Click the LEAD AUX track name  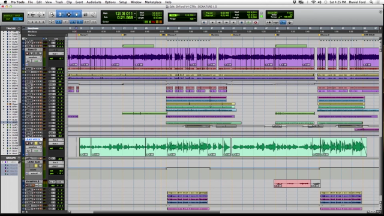(34, 162)
